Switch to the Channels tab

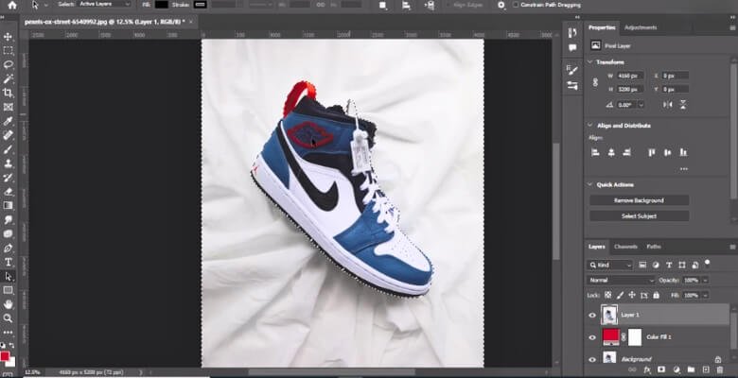[625, 247]
